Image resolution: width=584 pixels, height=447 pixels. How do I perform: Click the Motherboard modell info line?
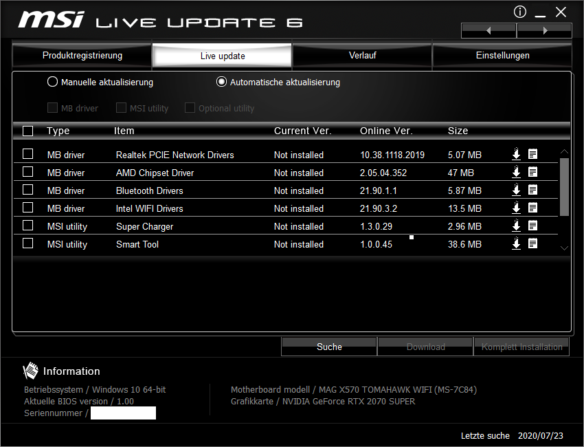click(x=353, y=390)
